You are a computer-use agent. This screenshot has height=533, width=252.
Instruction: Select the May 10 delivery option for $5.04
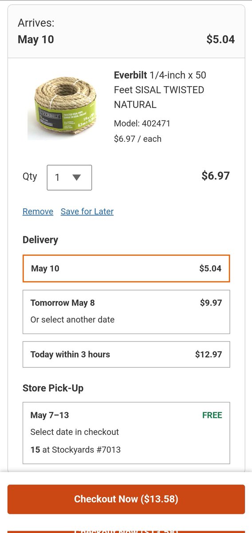pyautogui.click(x=126, y=268)
